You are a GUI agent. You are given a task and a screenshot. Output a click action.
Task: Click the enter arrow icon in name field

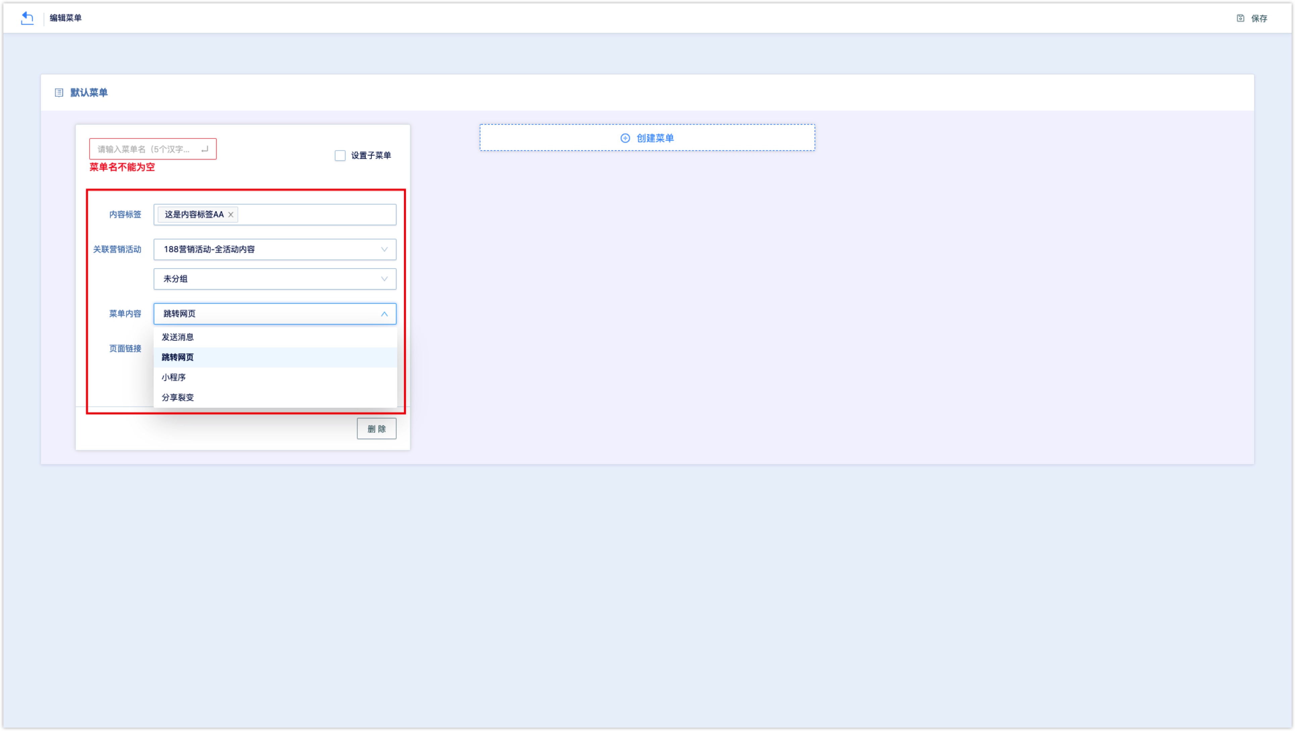(205, 149)
